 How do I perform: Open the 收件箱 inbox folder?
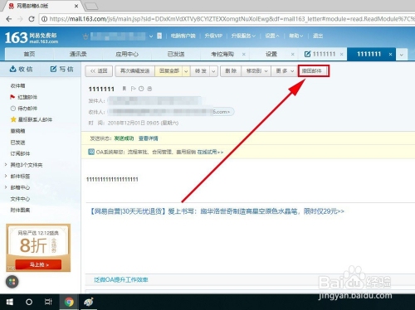coord(17,85)
